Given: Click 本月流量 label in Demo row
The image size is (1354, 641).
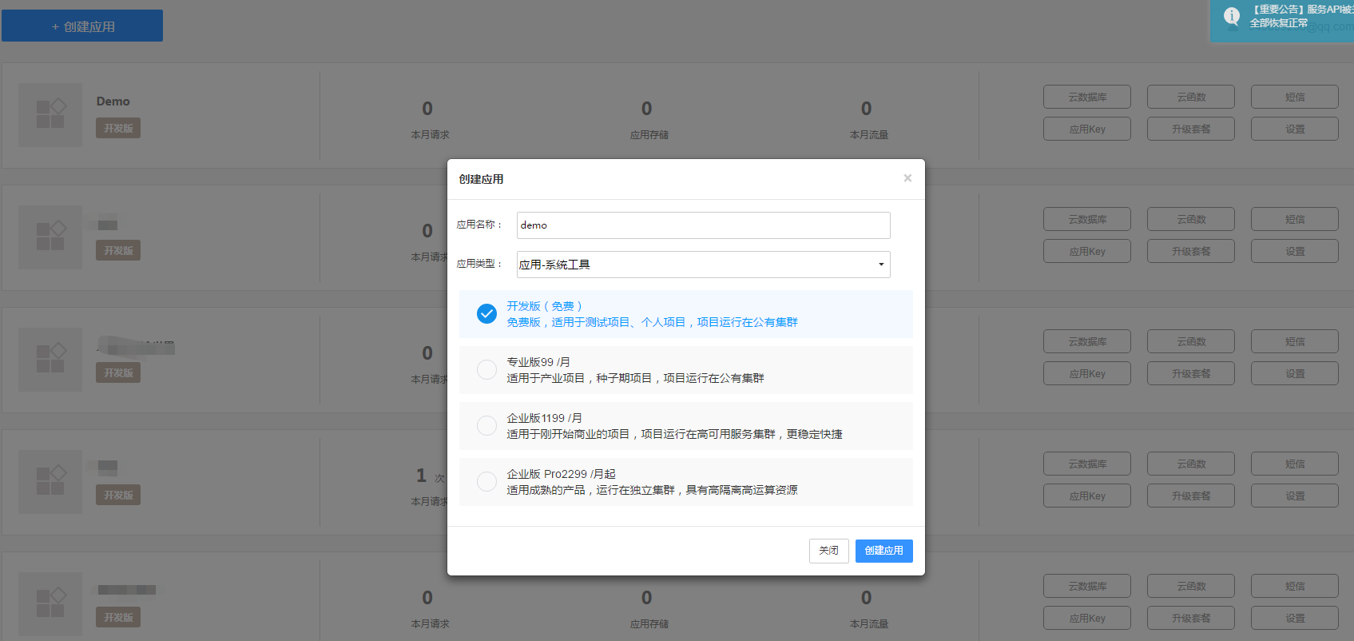Looking at the screenshot, I should [869, 135].
